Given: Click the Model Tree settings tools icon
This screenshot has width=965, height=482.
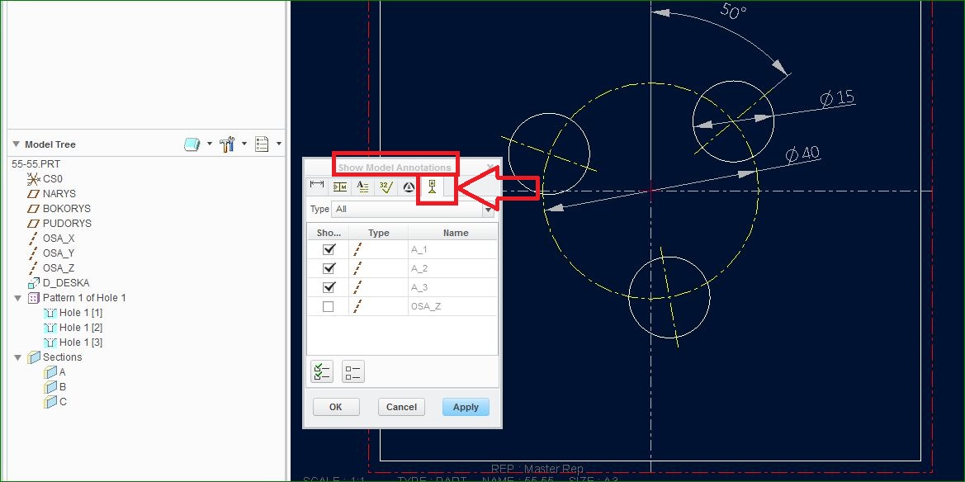Looking at the screenshot, I should [227, 144].
